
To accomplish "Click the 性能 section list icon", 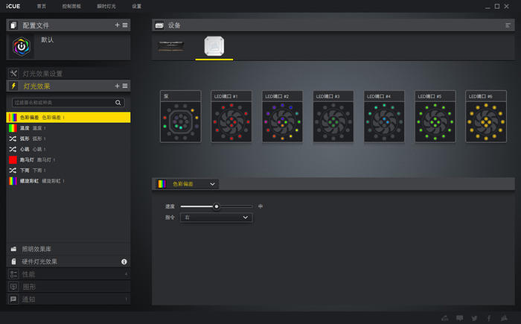I will (x=13, y=274).
